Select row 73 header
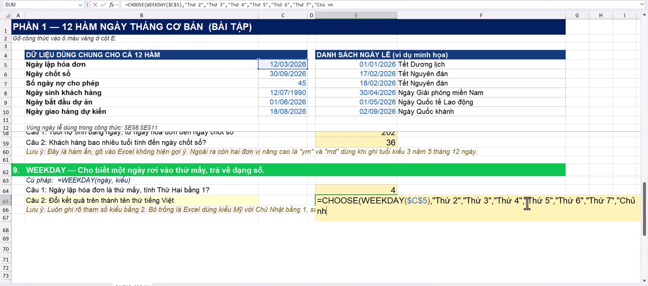This screenshot has width=648, height=286. click(6, 276)
